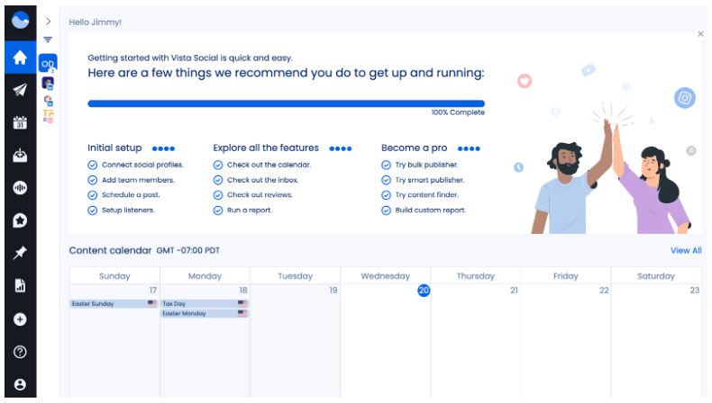Click Try smart publisher text
Image resolution: width=712 pixels, height=403 pixels.
point(430,180)
